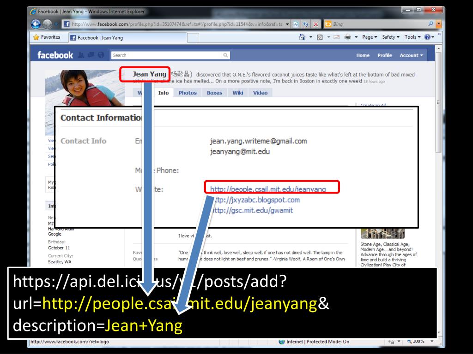Open the Safety menu
The height and width of the screenshot is (354, 473).
(x=391, y=37)
